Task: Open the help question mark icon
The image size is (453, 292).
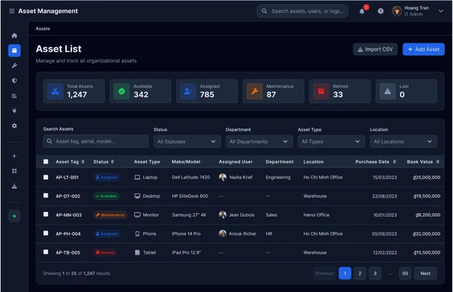Action: pos(380,11)
